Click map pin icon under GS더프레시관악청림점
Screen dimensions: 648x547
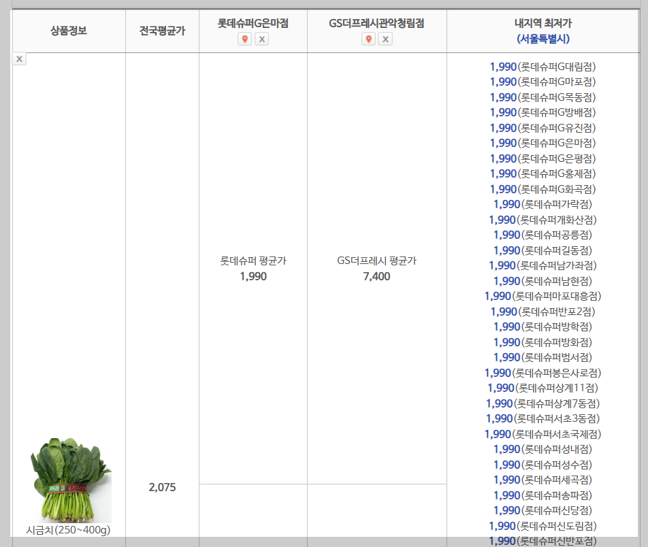(x=369, y=39)
